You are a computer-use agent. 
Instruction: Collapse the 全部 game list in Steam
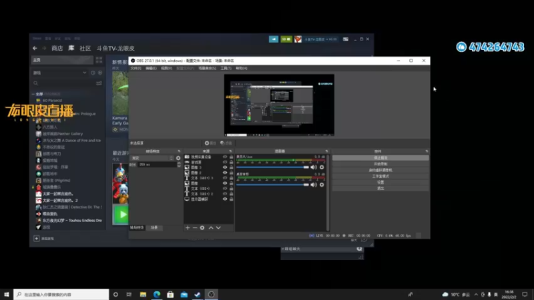click(x=33, y=94)
